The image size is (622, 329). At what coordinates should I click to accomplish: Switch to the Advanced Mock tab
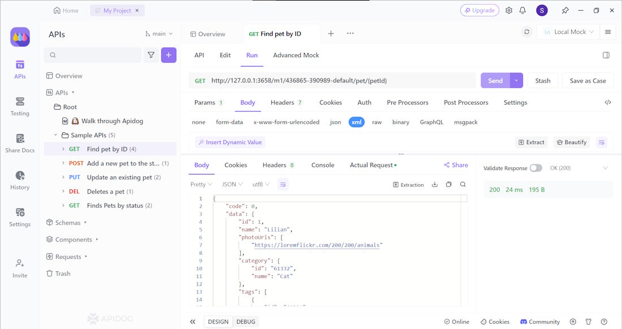(x=296, y=55)
